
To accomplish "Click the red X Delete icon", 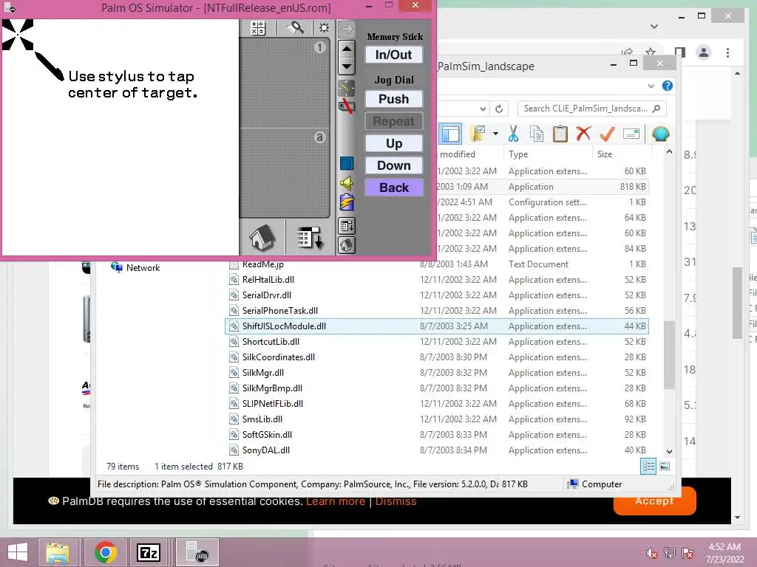I will tap(583, 133).
